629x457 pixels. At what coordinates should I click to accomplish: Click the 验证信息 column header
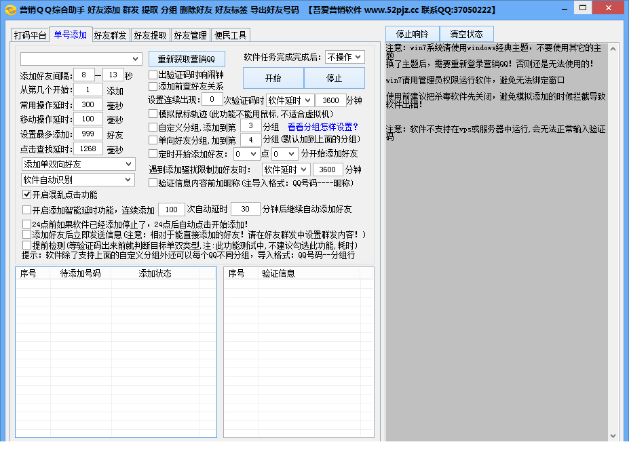click(x=309, y=273)
